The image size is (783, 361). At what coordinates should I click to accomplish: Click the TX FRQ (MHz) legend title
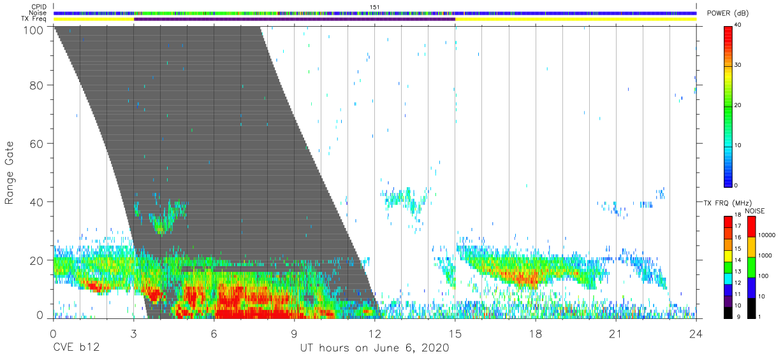(x=728, y=203)
